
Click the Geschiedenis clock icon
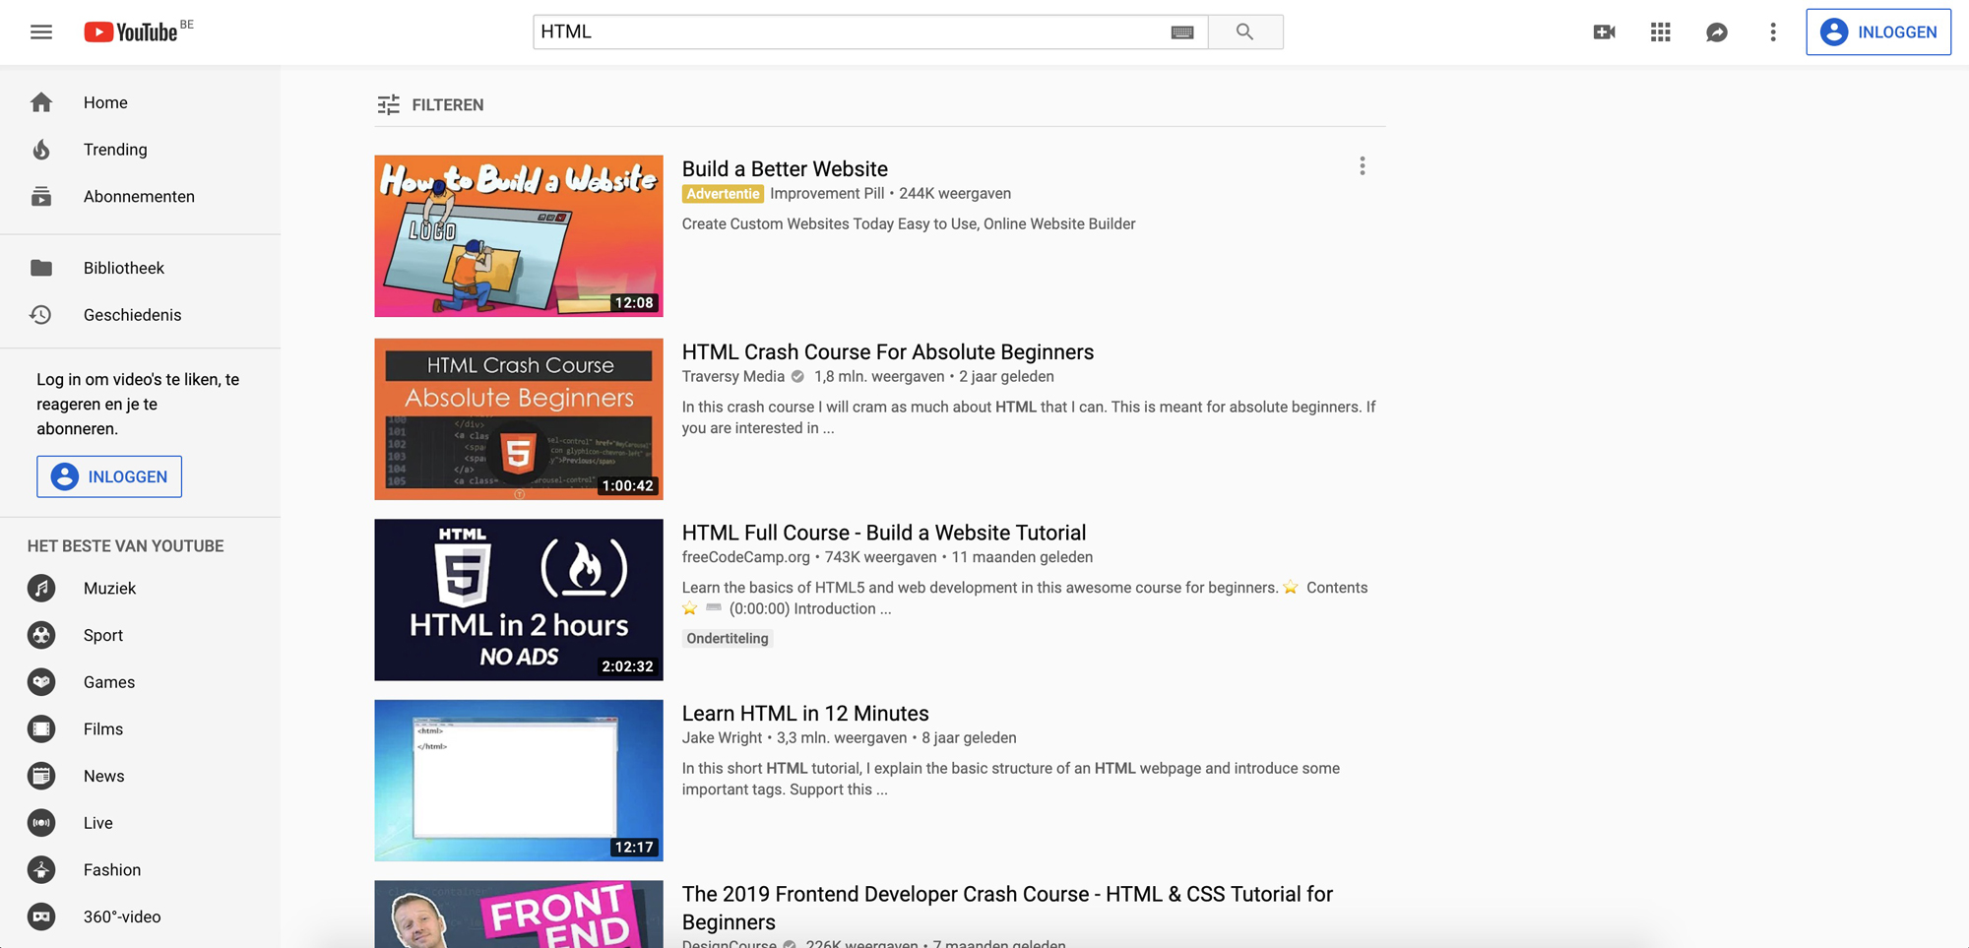pos(41,315)
